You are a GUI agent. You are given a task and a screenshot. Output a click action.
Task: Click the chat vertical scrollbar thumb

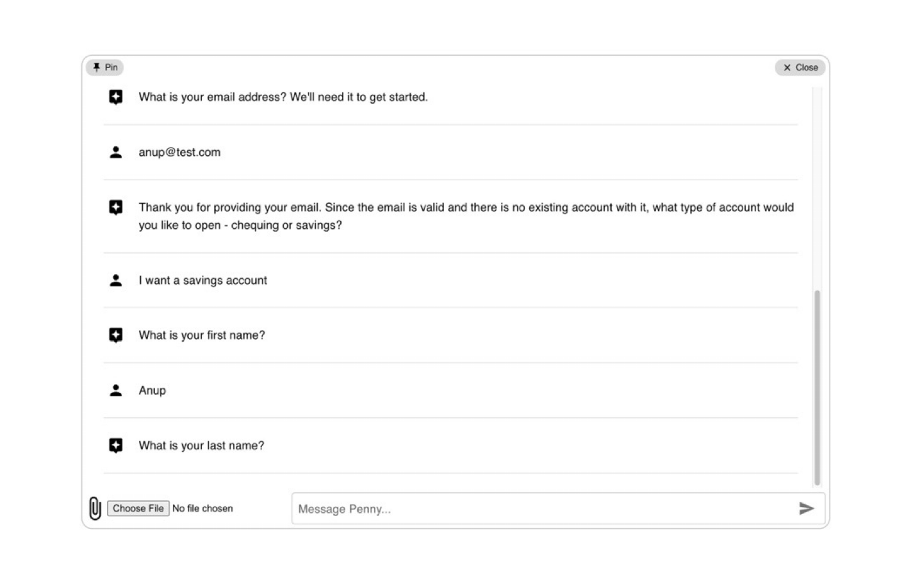click(817, 388)
